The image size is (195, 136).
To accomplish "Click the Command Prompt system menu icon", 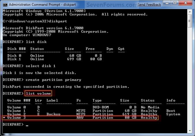I will pyautogui.click(x=5, y=5).
